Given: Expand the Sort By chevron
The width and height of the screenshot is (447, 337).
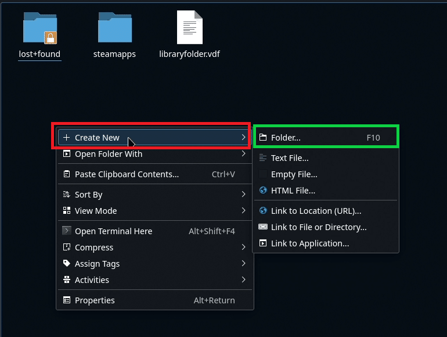Looking at the screenshot, I should pos(243,194).
